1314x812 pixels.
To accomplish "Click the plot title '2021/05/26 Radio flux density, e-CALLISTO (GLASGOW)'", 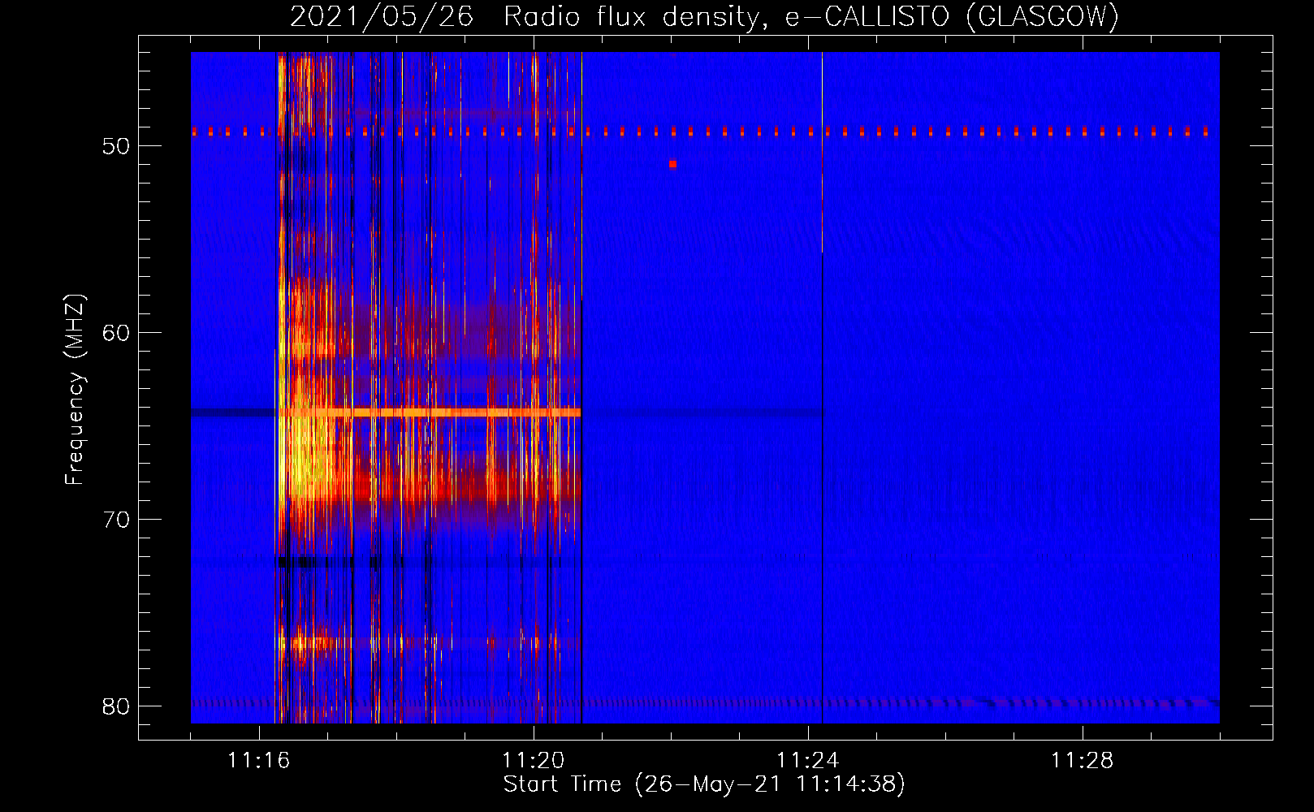I will [x=704, y=16].
